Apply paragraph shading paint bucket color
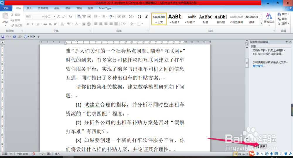 coord(132,24)
